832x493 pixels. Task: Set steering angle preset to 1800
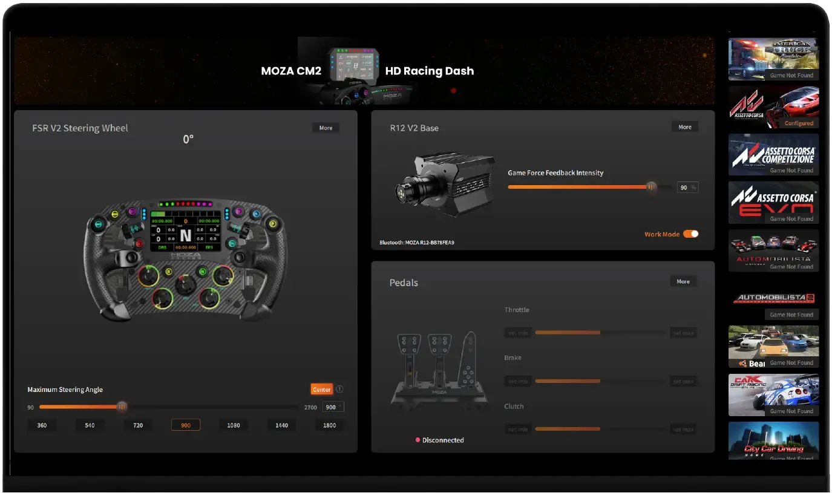tap(330, 425)
